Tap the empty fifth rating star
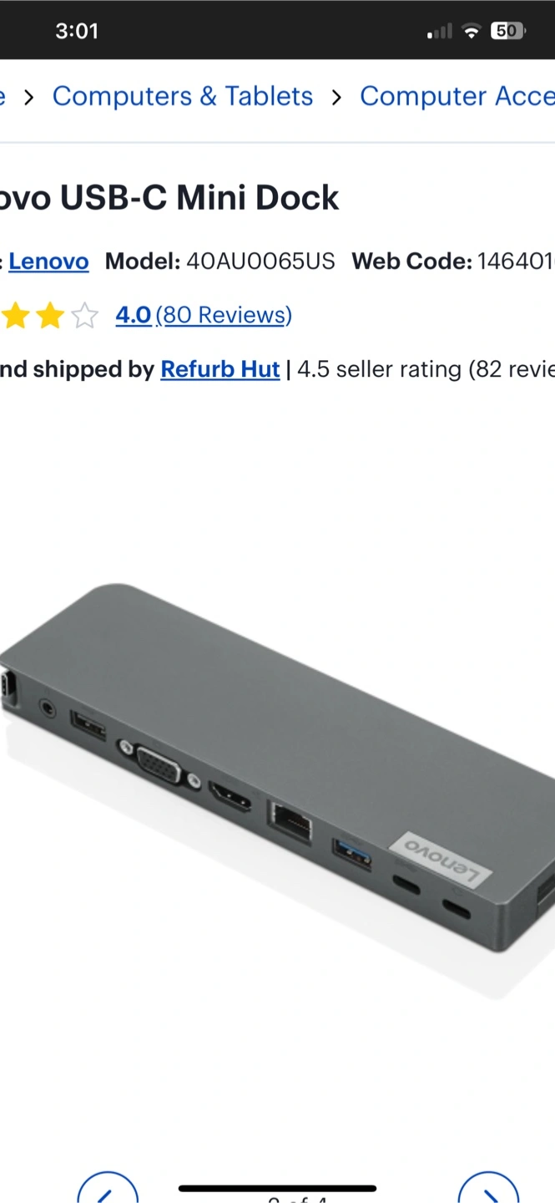The width and height of the screenshot is (555, 1203). (84, 316)
